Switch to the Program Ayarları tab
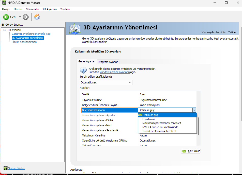242x175 pixels. 108,62
